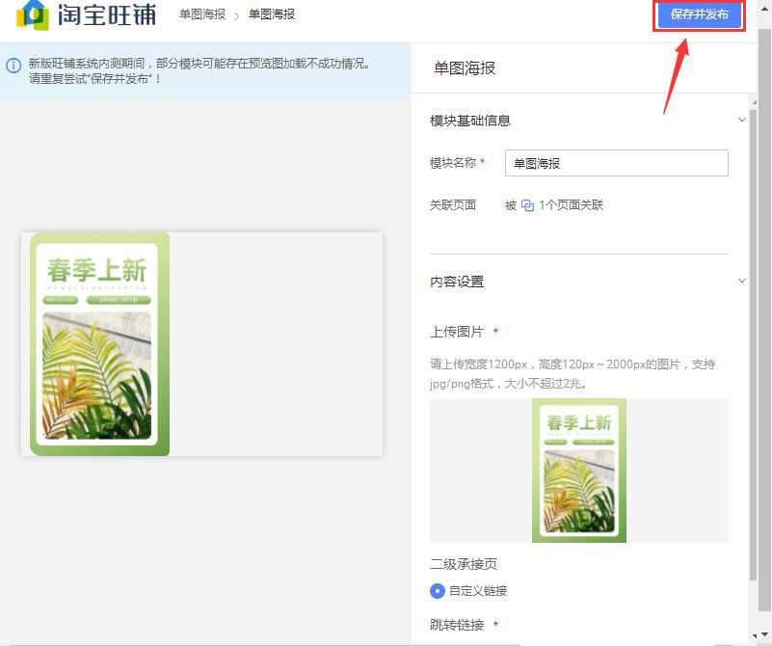Click the 淘宝旺铺 house logo icon
The image size is (772, 646).
point(32,15)
